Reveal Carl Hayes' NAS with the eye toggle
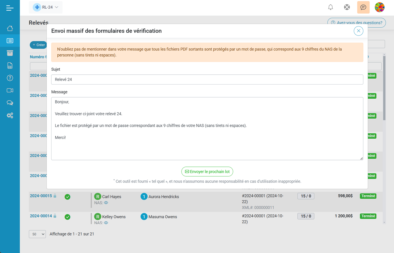The width and height of the screenshot is (394, 253). point(106,202)
